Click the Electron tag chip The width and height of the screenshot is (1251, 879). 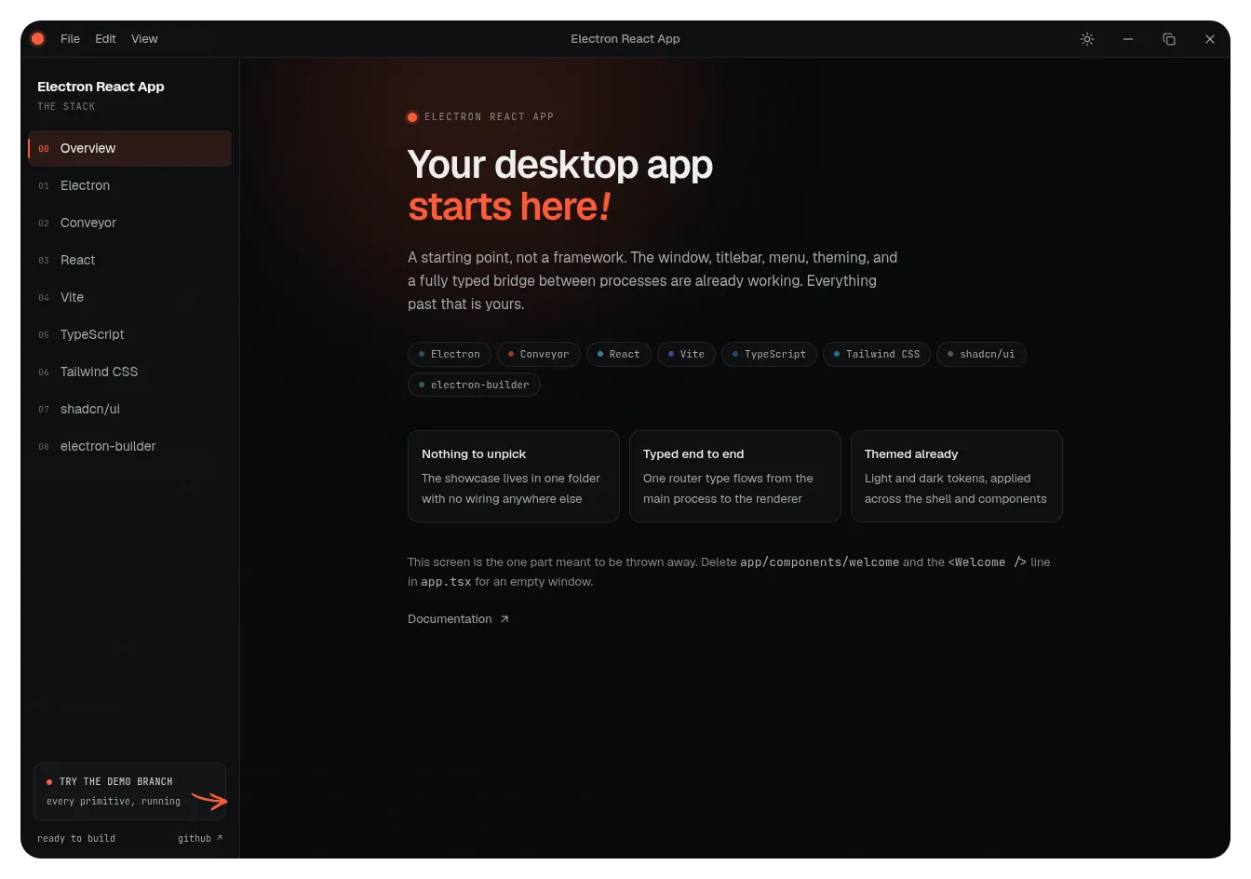(x=450, y=354)
